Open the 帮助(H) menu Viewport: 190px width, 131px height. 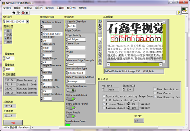83,8
